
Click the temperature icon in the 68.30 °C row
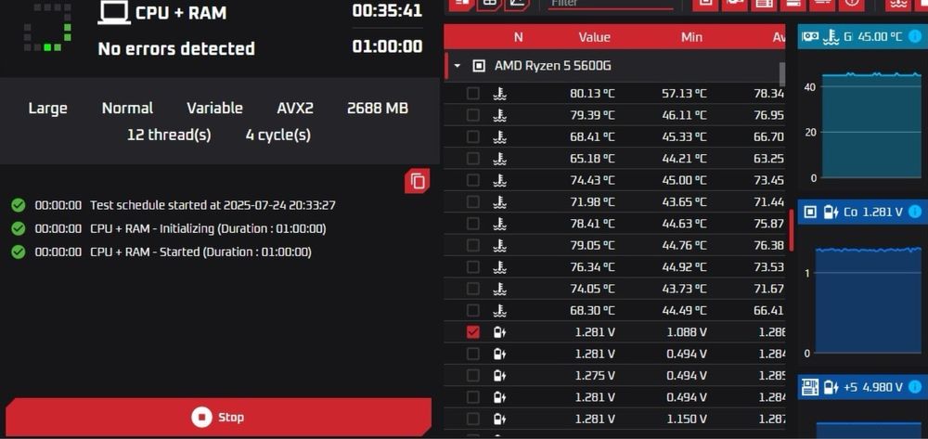coord(500,310)
